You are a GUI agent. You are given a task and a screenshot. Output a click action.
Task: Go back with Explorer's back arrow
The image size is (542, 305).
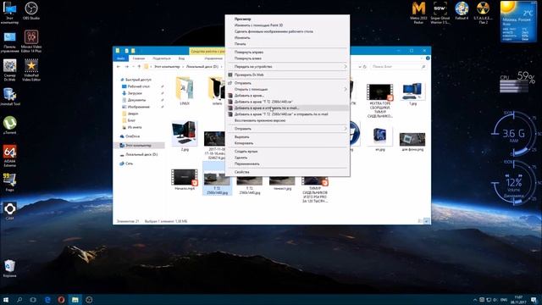[119, 66]
